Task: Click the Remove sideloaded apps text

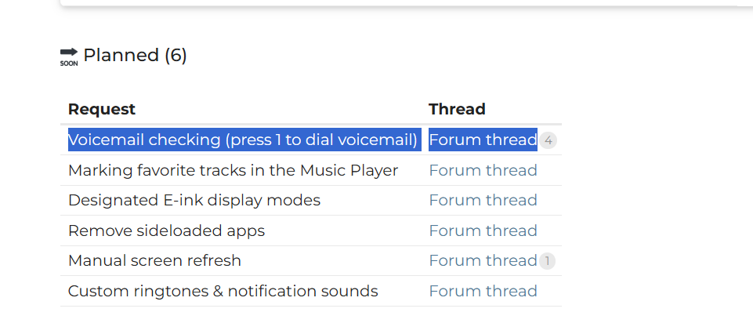Action: [166, 231]
